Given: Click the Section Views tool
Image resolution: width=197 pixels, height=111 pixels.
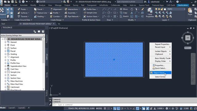Looking at the screenshot, I should (91, 16).
